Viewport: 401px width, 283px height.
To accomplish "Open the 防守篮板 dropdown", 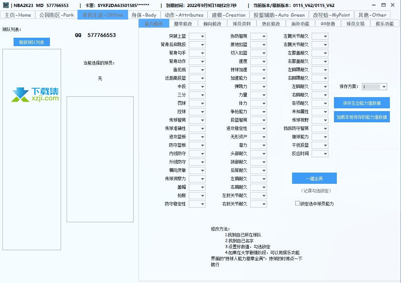I will point(197,145).
